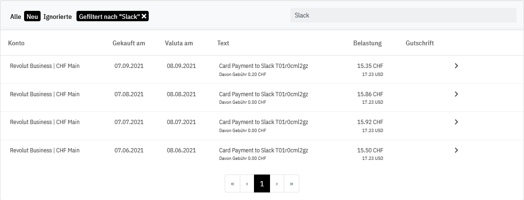This screenshot has height=200, width=524.
Task: Switch to the Neu tab
Action: click(x=32, y=17)
